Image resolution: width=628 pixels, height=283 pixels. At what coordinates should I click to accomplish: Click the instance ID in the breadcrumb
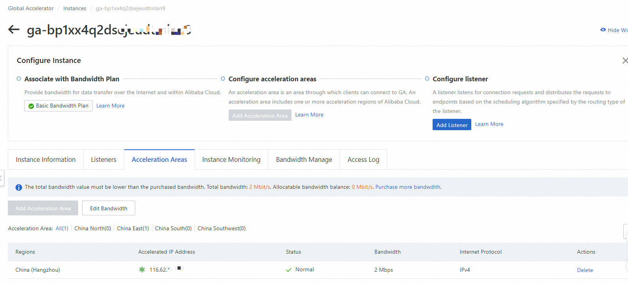131,8
